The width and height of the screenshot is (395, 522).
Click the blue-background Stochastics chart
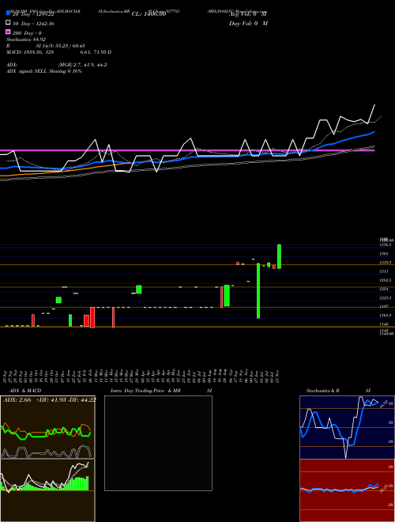pos(347,427)
